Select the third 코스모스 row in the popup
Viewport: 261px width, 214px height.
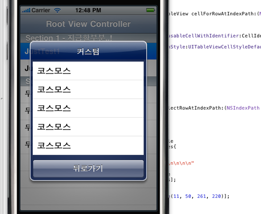pyautogui.click(x=88, y=108)
